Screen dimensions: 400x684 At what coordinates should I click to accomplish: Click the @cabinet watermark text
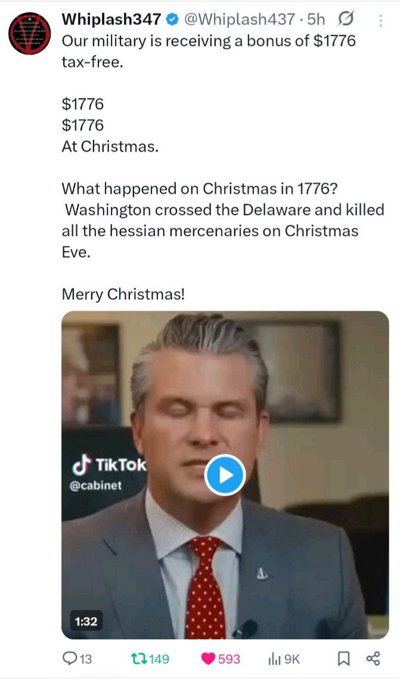[x=96, y=485]
